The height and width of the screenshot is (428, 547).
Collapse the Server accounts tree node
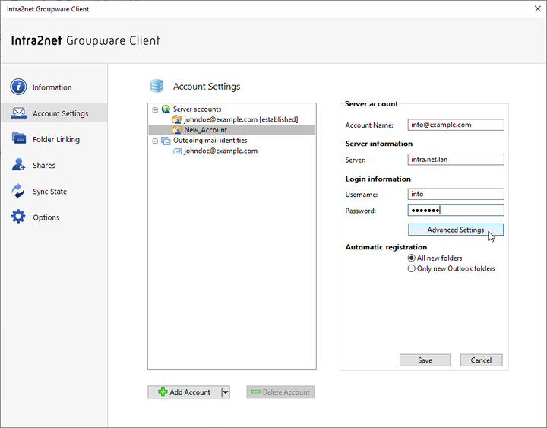[x=155, y=109]
